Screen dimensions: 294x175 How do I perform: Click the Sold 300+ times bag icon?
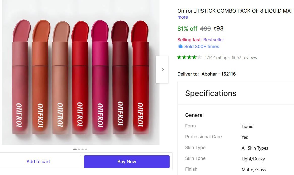click(180, 46)
